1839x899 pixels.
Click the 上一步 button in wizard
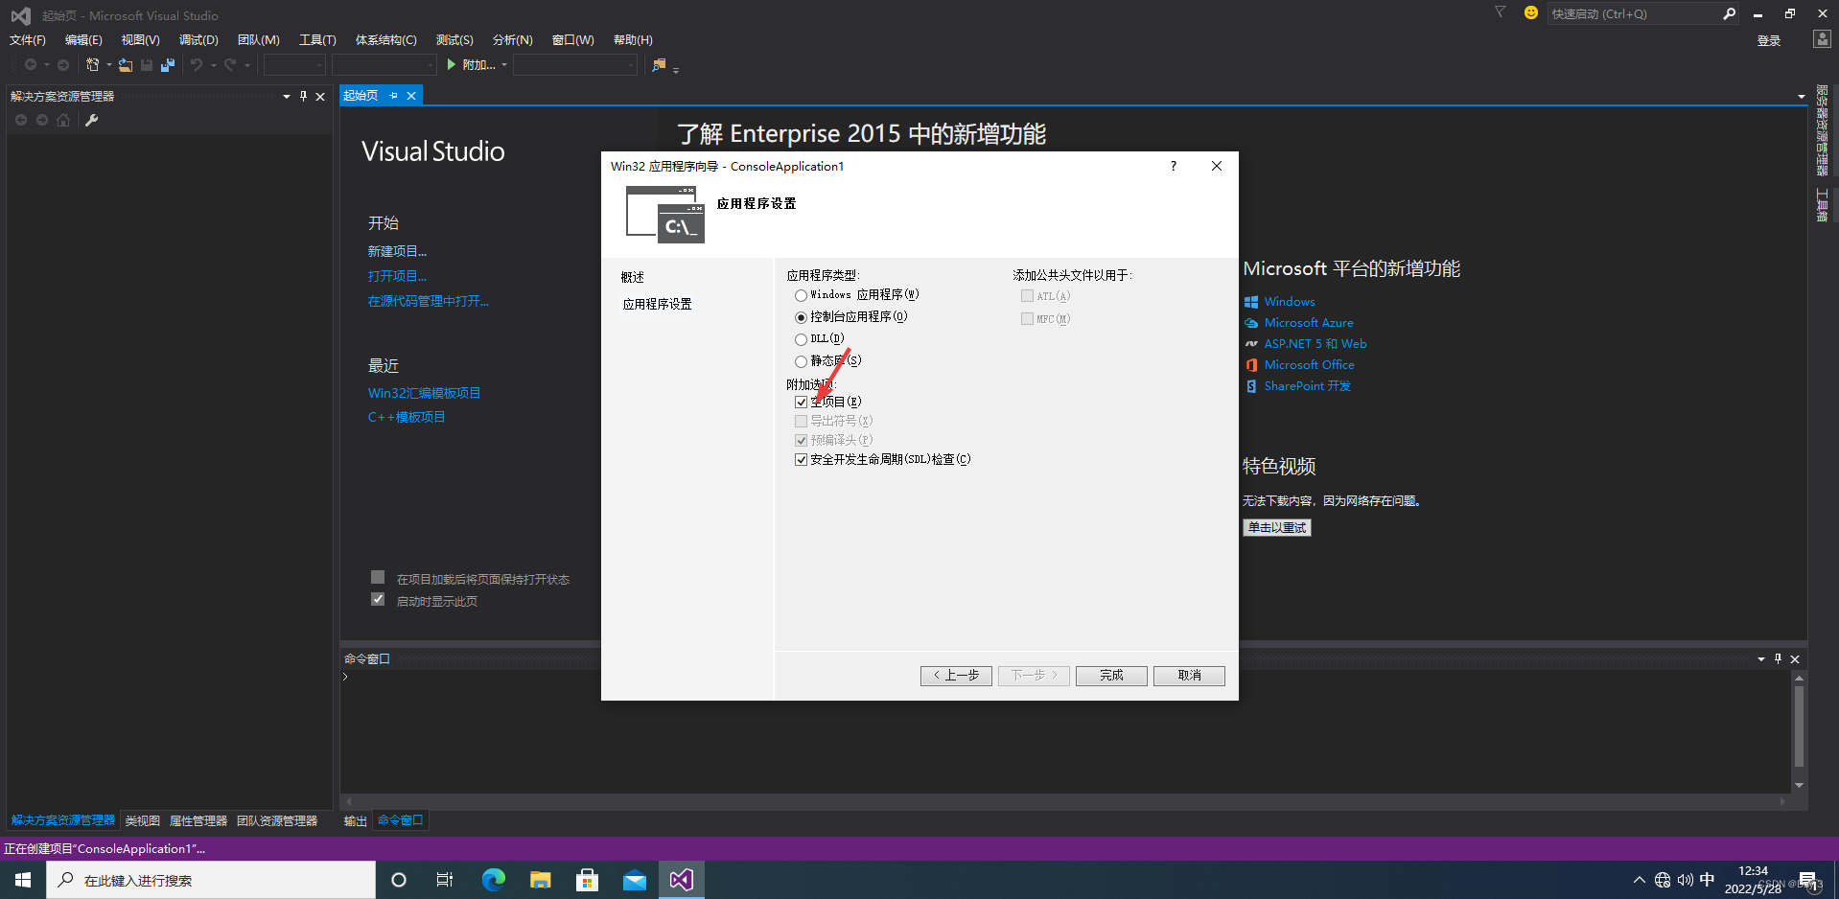coord(956,676)
